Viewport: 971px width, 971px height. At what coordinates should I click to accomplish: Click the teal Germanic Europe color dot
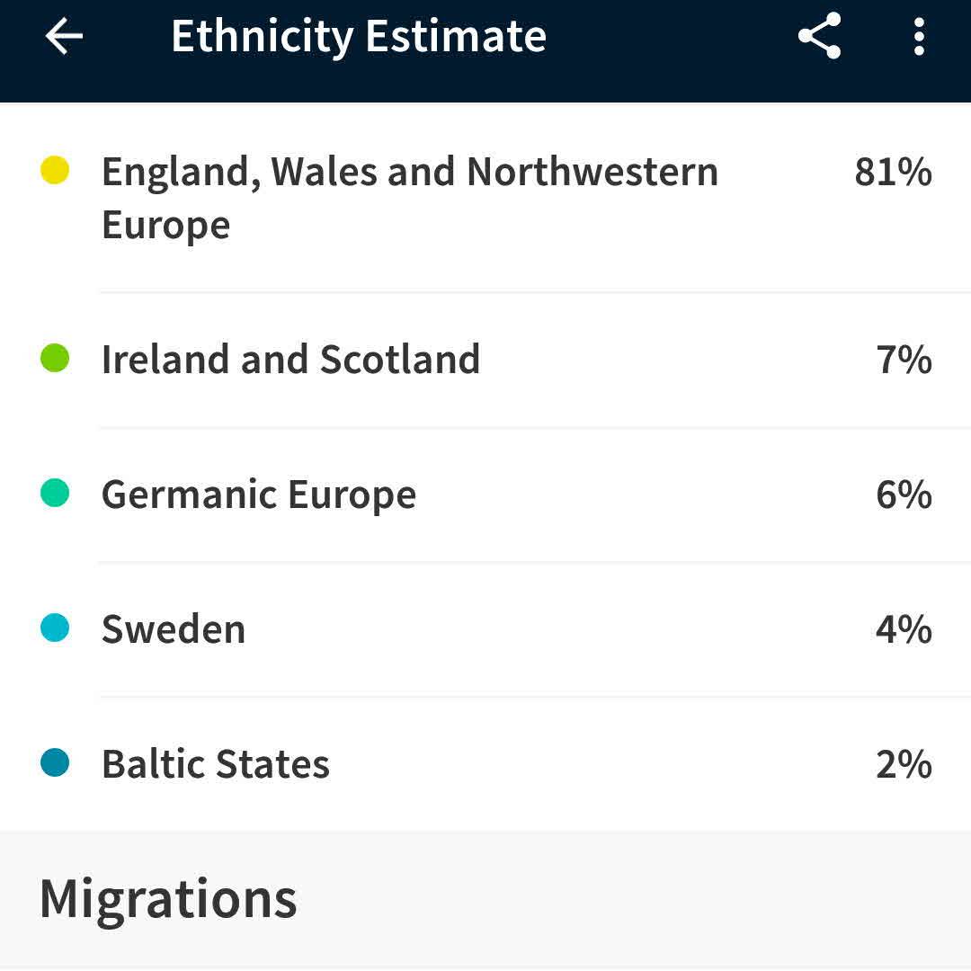point(55,494)
